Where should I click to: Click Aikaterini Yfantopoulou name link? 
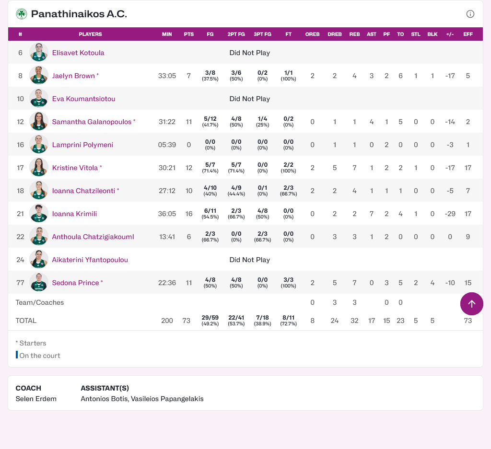[x=90, y=260]
